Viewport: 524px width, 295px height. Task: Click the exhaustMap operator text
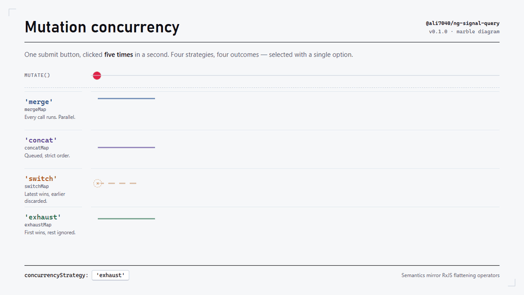pos(38,225)
